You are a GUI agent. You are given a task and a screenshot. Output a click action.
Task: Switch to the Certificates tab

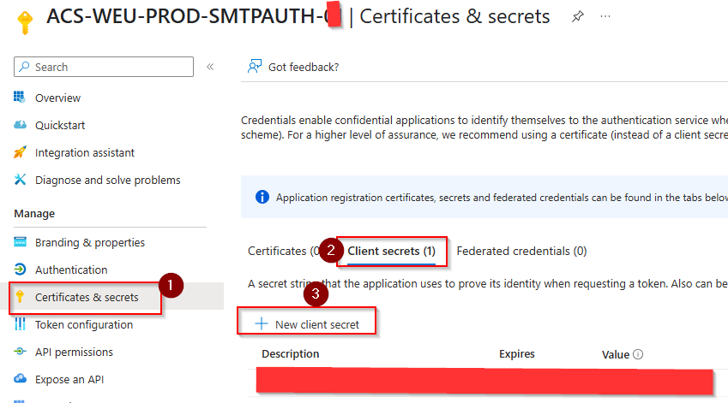coord(277,251)
